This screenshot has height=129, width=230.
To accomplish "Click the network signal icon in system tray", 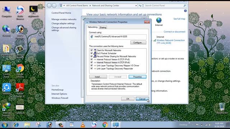I will 206,125.
